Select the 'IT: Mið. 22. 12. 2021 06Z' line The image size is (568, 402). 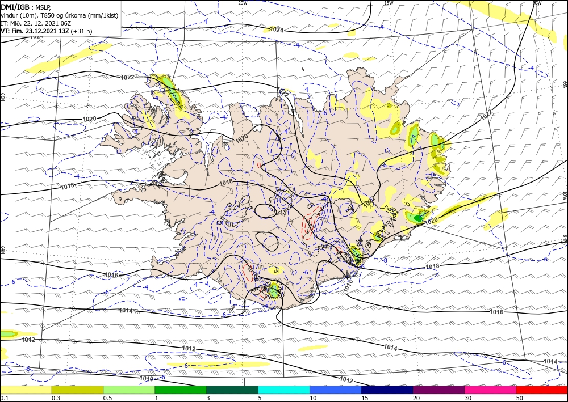point(35,23)
